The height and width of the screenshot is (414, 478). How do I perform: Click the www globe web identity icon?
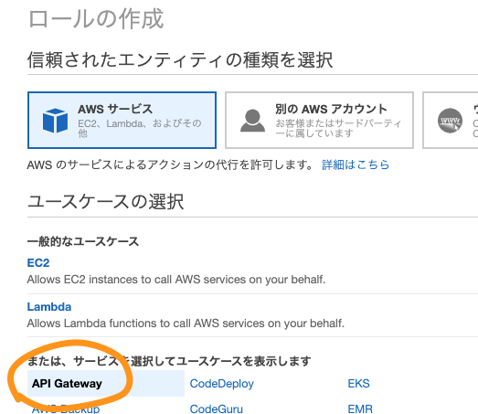[x=450, y=121]
